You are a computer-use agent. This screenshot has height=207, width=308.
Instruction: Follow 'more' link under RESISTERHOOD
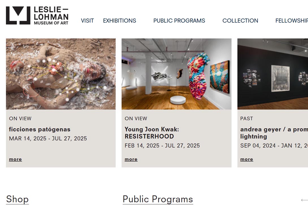pos(131,159)
